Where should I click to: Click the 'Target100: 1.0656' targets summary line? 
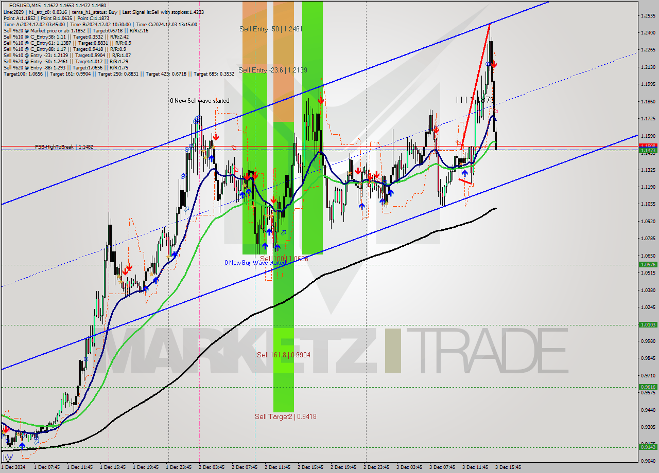(x=118, y=74)
